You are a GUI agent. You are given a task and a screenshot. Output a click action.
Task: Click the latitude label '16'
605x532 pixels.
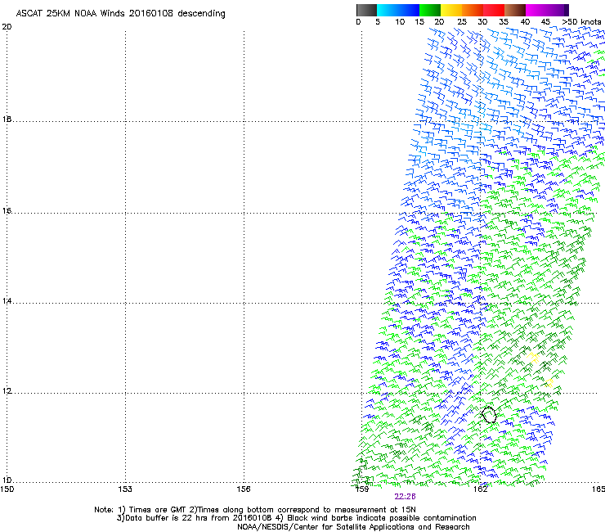pyautogui.click(x=7, y=211)
